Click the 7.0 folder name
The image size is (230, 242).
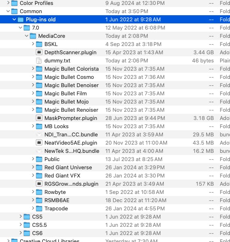click(35, 28)
